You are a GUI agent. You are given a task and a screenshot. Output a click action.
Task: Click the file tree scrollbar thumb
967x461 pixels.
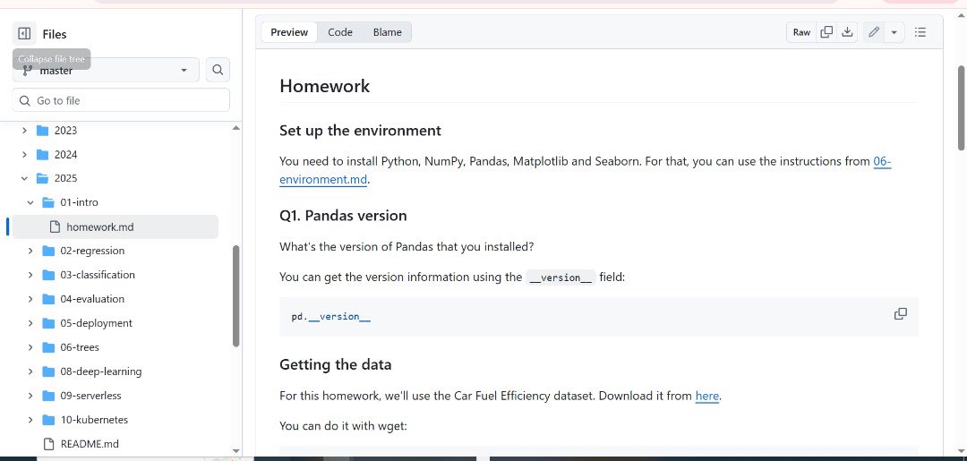point(235,296)
